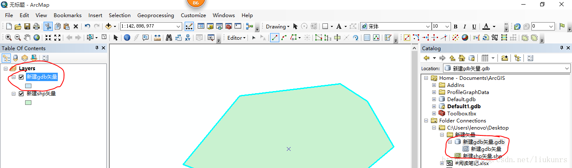The width and height of the screenshot is (572, 168).
Task: Click the Go To XY icon
Action: pos(188,38)
